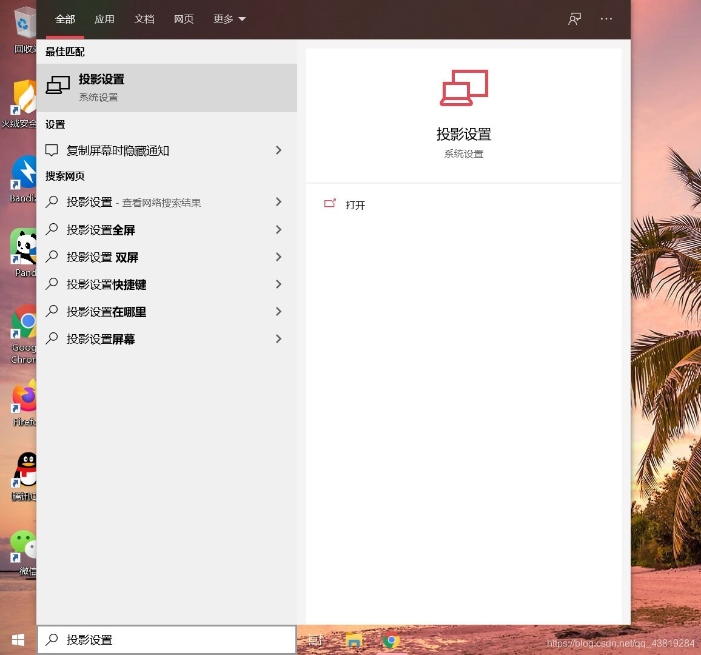Viewport: 701px width, 655px height.
Task: Select the 投影设置在哪里 web suggestion
Action: pyautogui.click(x=167, y=312)
